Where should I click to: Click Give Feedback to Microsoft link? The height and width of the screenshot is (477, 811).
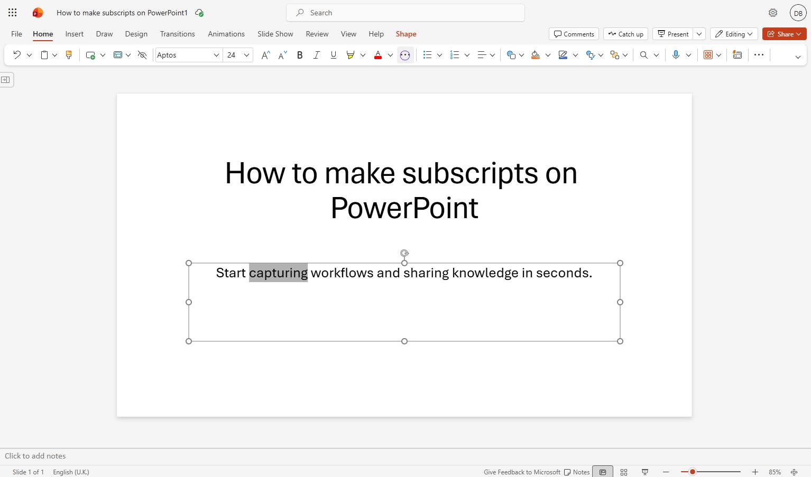(x=522, y=472)
